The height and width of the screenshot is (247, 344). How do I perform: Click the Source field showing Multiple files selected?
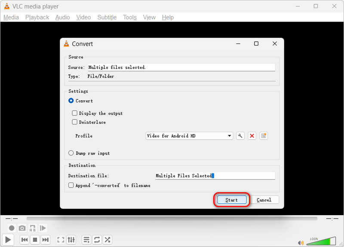pos(181,67)
